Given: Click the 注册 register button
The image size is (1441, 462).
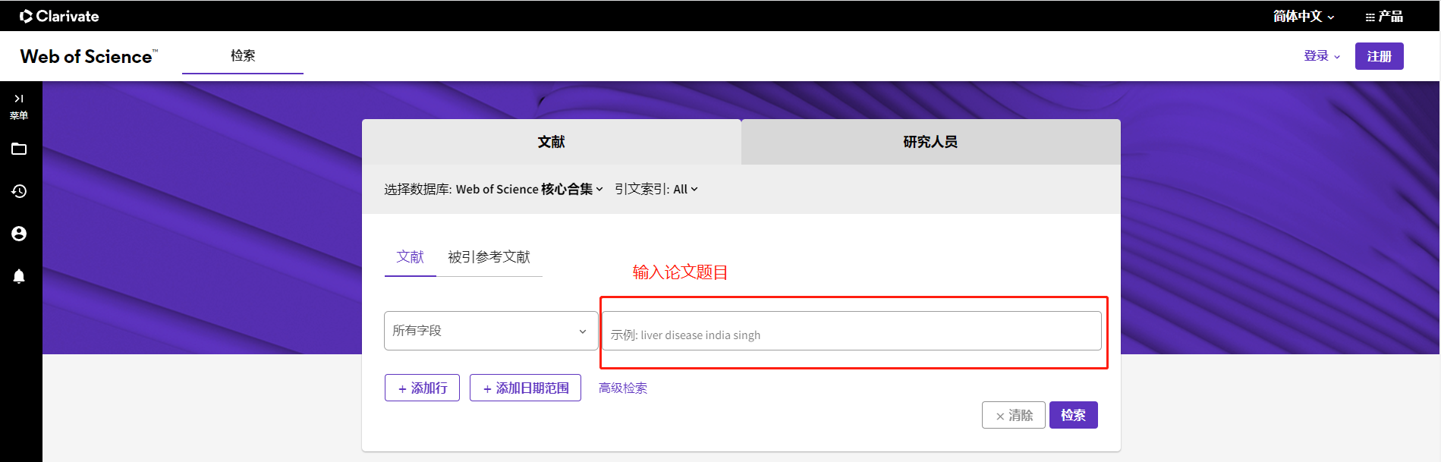Looking at the screenshot, I should pos(1379,56).
